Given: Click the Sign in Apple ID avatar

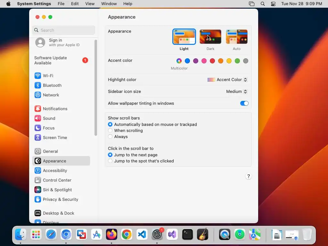Looking at the screenshot, I should click(40, 43).
